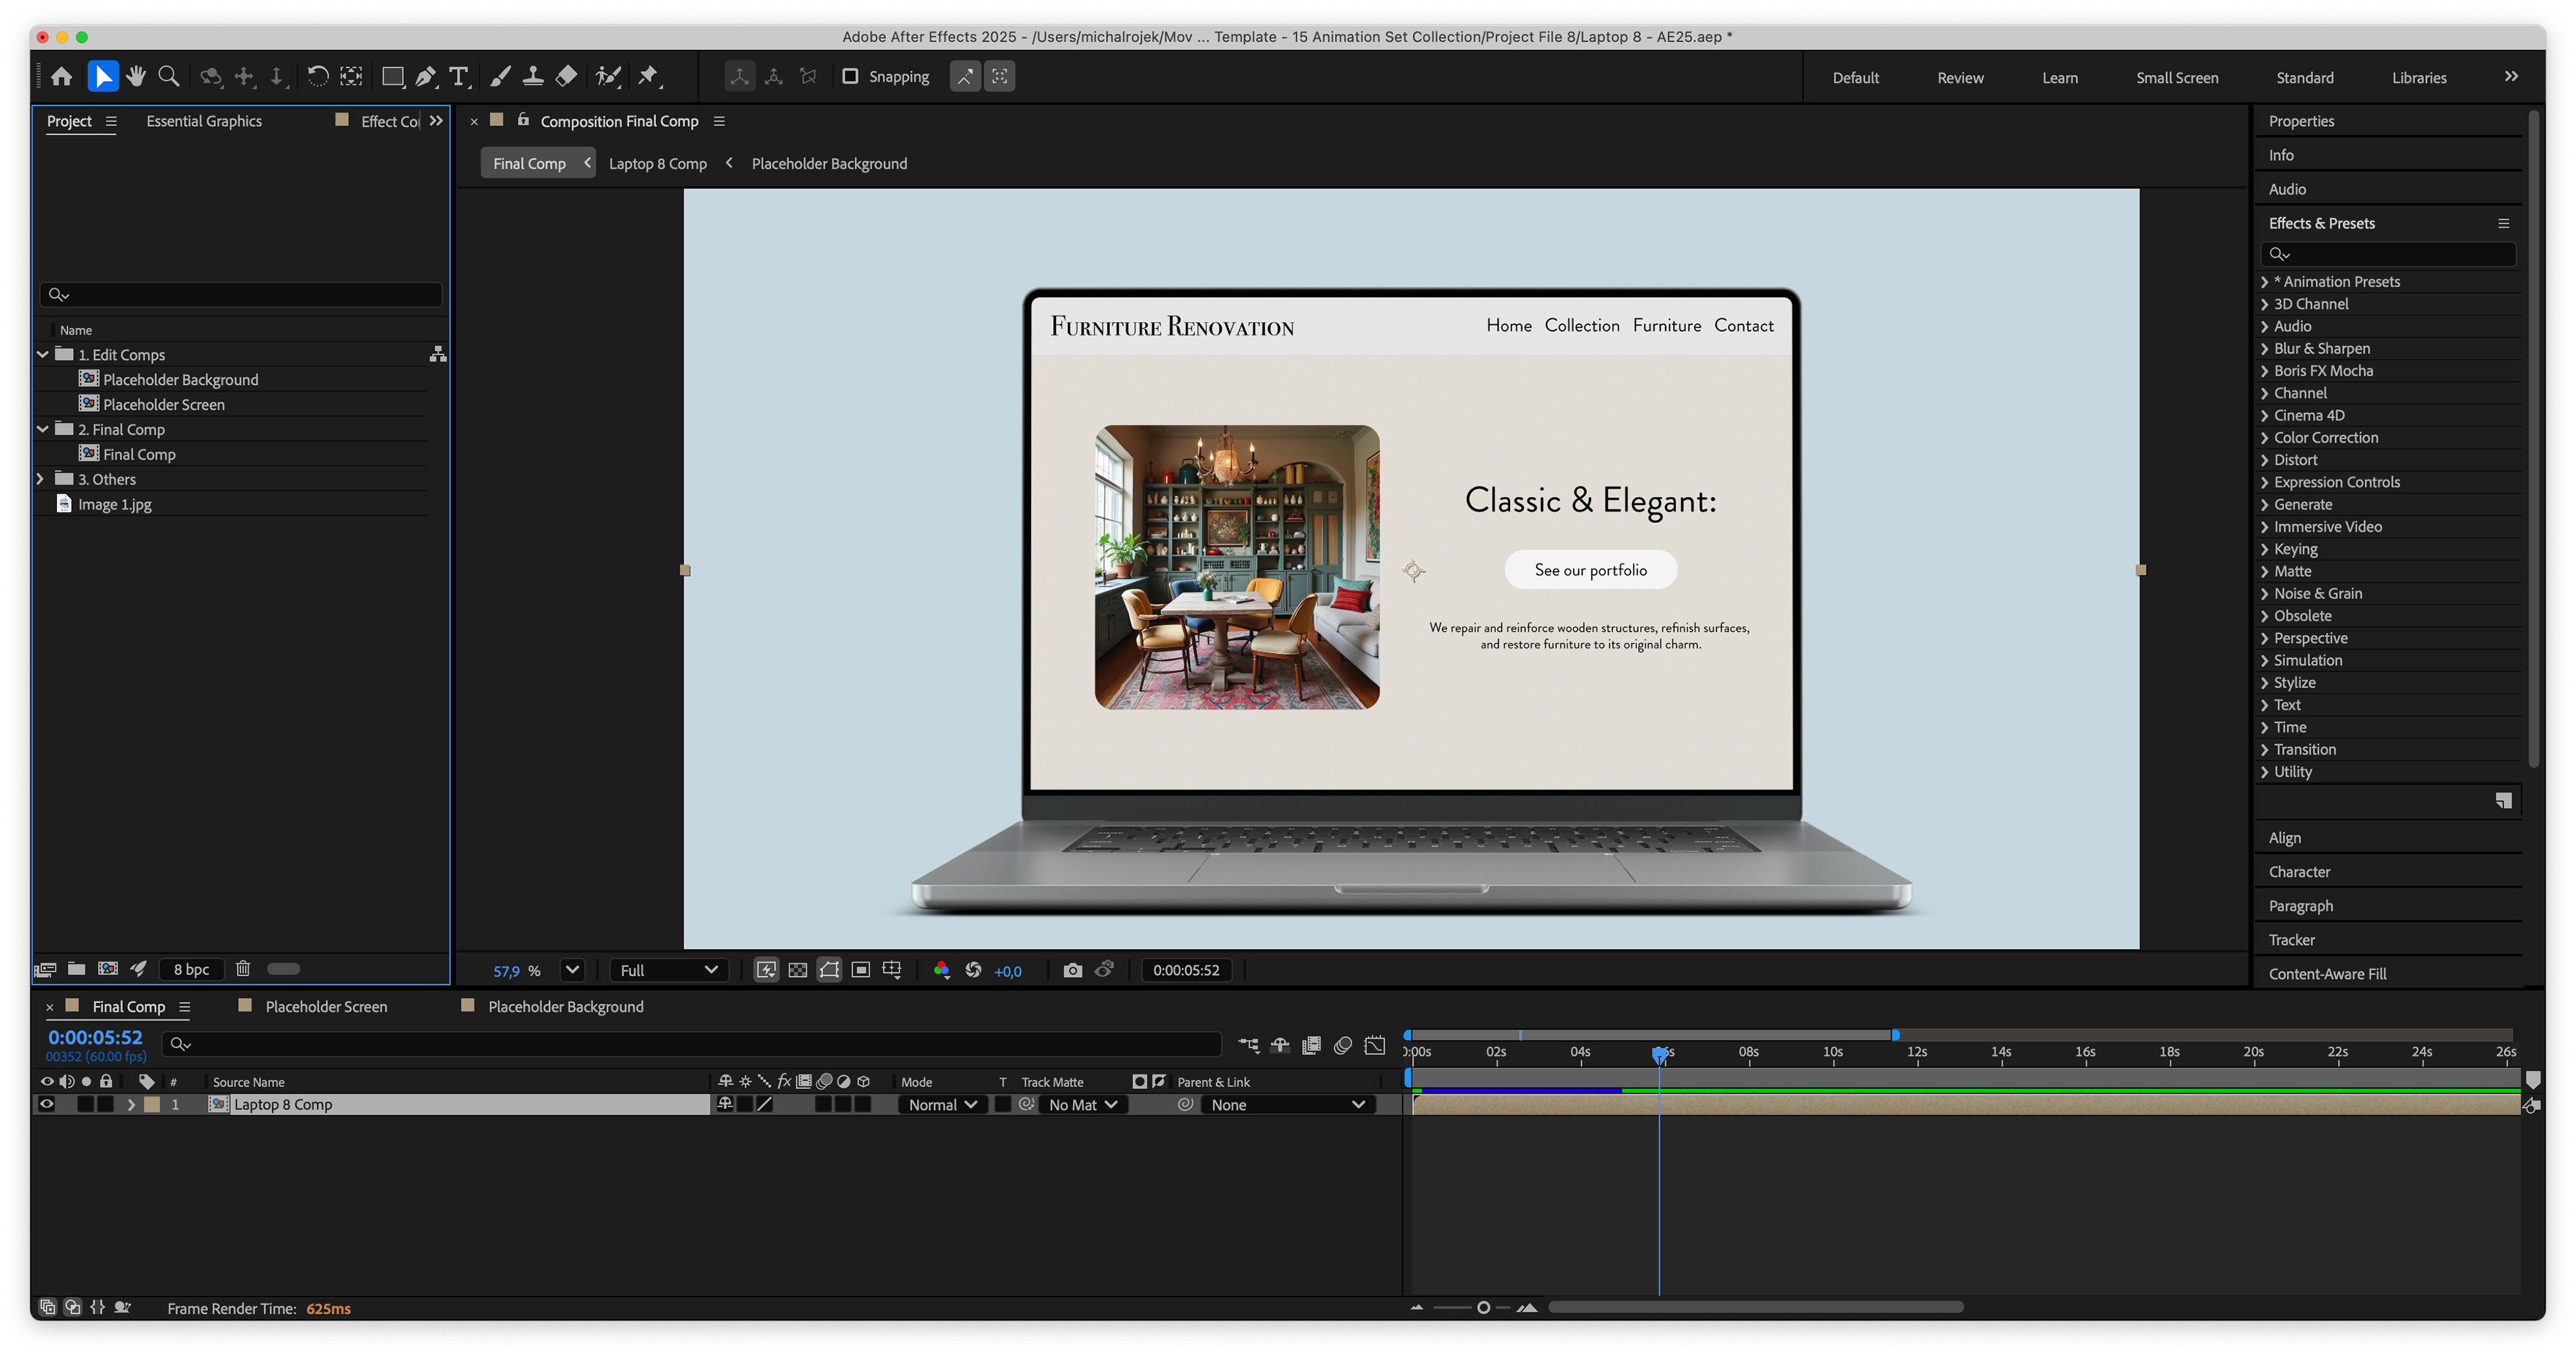Select the Type tool
Image resolution: width=2576 pixels, height=1356 pixels.
coord(459,76)
